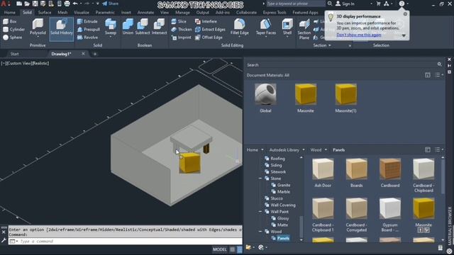Expand the Section panel dropdown

321,45
